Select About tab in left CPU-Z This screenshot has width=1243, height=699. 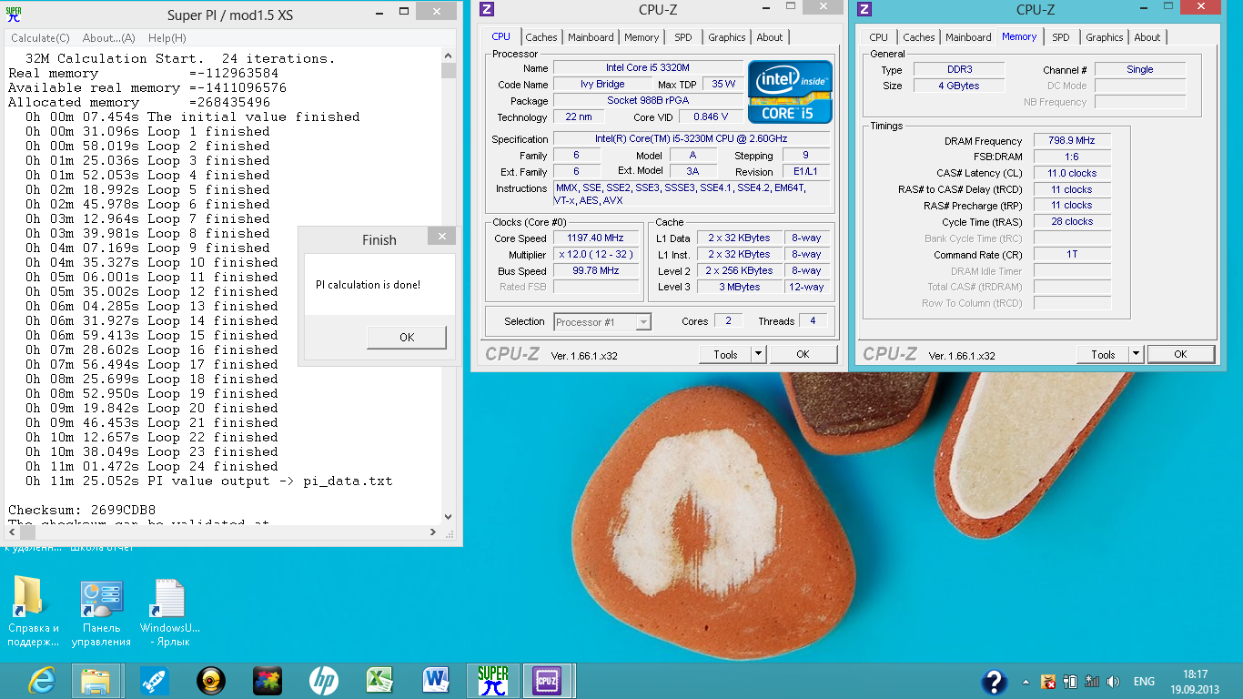[770, 37]
